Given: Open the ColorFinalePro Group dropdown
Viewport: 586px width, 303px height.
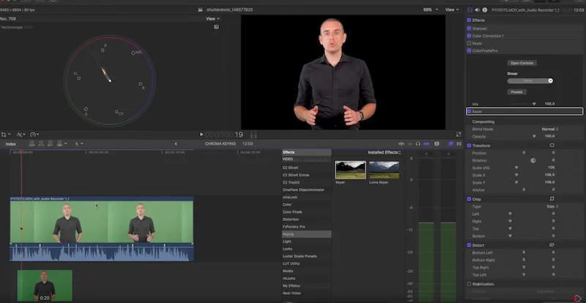Looking at the screenshot, I should click(530, 81).
